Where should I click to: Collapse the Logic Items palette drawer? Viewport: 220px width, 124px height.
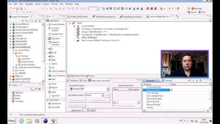click(64, 21)
